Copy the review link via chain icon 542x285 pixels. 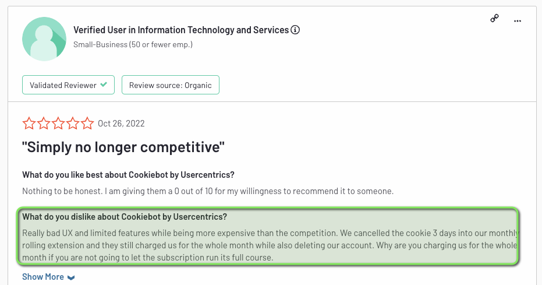tap(494, 19)
